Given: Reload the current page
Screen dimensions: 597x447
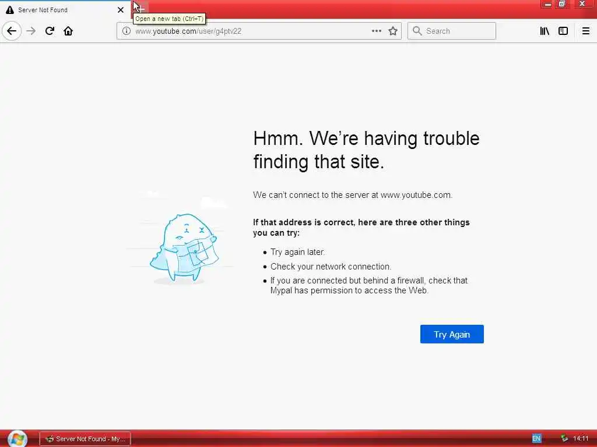Looking at the screenshot, I should (x=50, y=31).
